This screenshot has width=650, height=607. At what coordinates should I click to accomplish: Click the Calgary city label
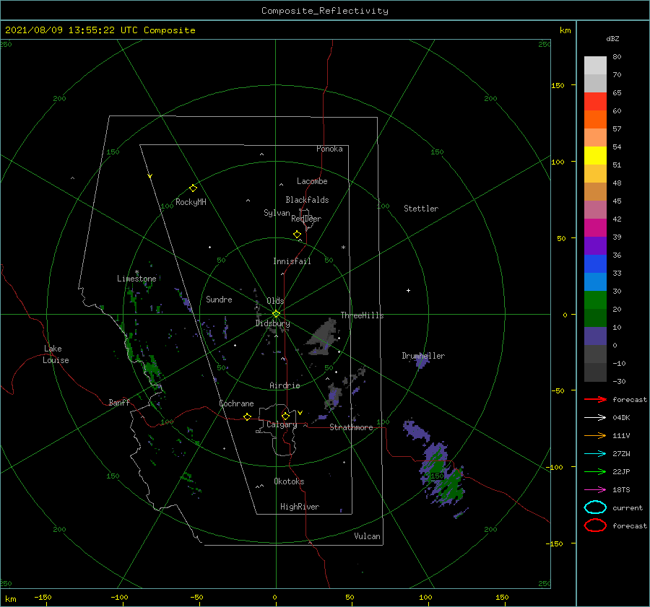pyautogui.click(x=282, y=424)
